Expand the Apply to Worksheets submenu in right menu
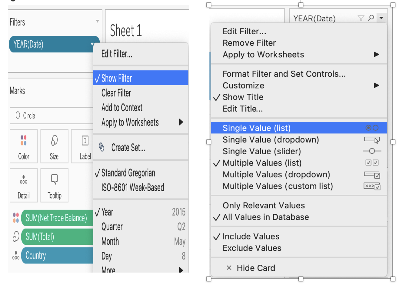This screenshot has height=285, width=409. tap(376, 55)
